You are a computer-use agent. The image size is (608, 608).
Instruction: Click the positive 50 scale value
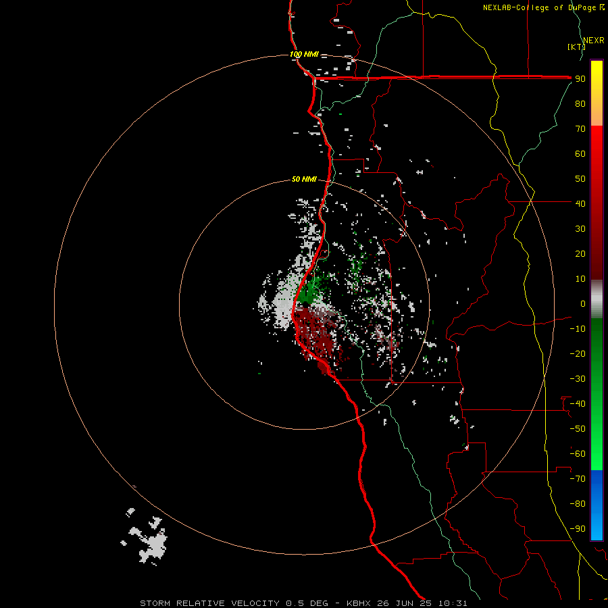580,179
